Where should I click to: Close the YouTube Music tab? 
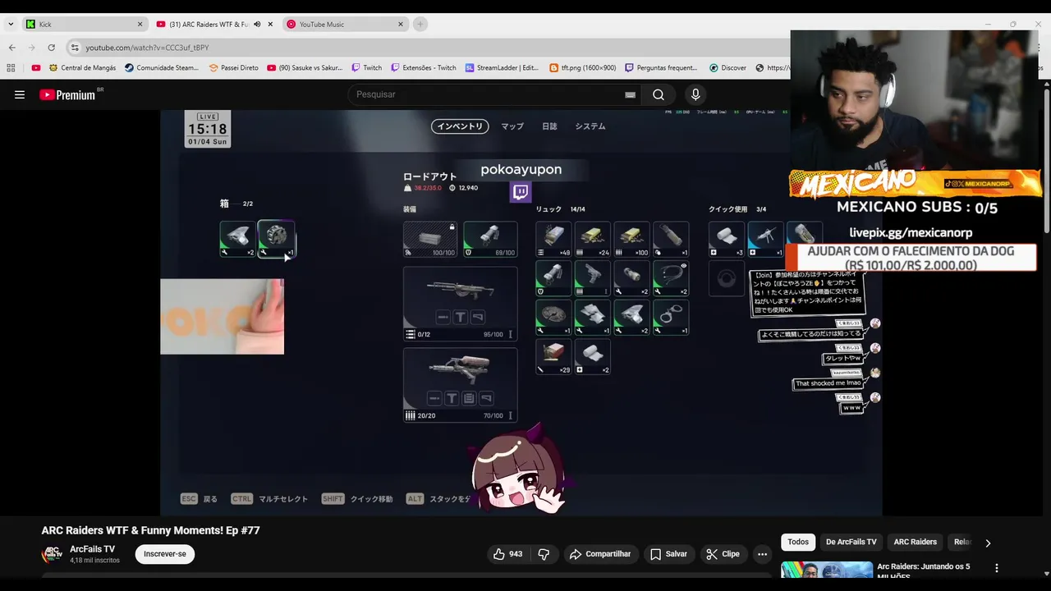401,24
